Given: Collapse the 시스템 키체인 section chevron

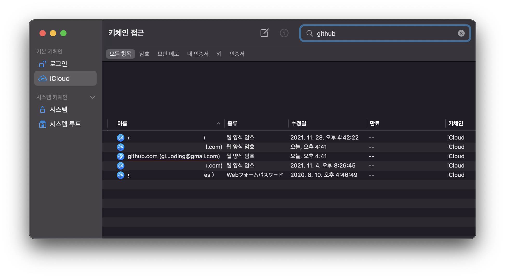Looking at the screenshot, I should click(92, 97).
